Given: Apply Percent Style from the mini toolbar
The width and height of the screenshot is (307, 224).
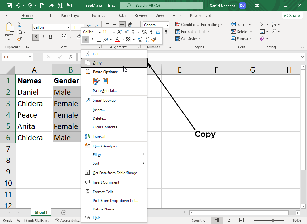Looking at the screenshot, I should [x=144, y=32].
